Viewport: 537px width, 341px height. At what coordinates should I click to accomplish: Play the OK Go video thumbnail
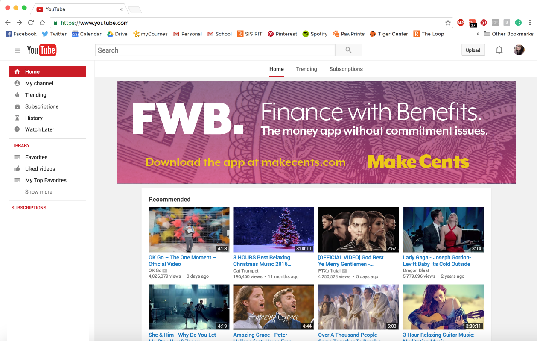pyautogui.click(x=189, y=229)
